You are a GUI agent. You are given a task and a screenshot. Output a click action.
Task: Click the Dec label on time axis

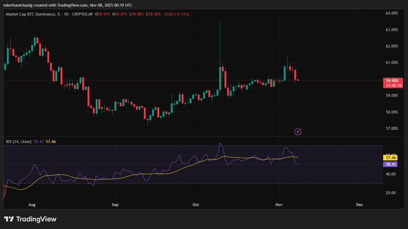click(x=359, y=205)
